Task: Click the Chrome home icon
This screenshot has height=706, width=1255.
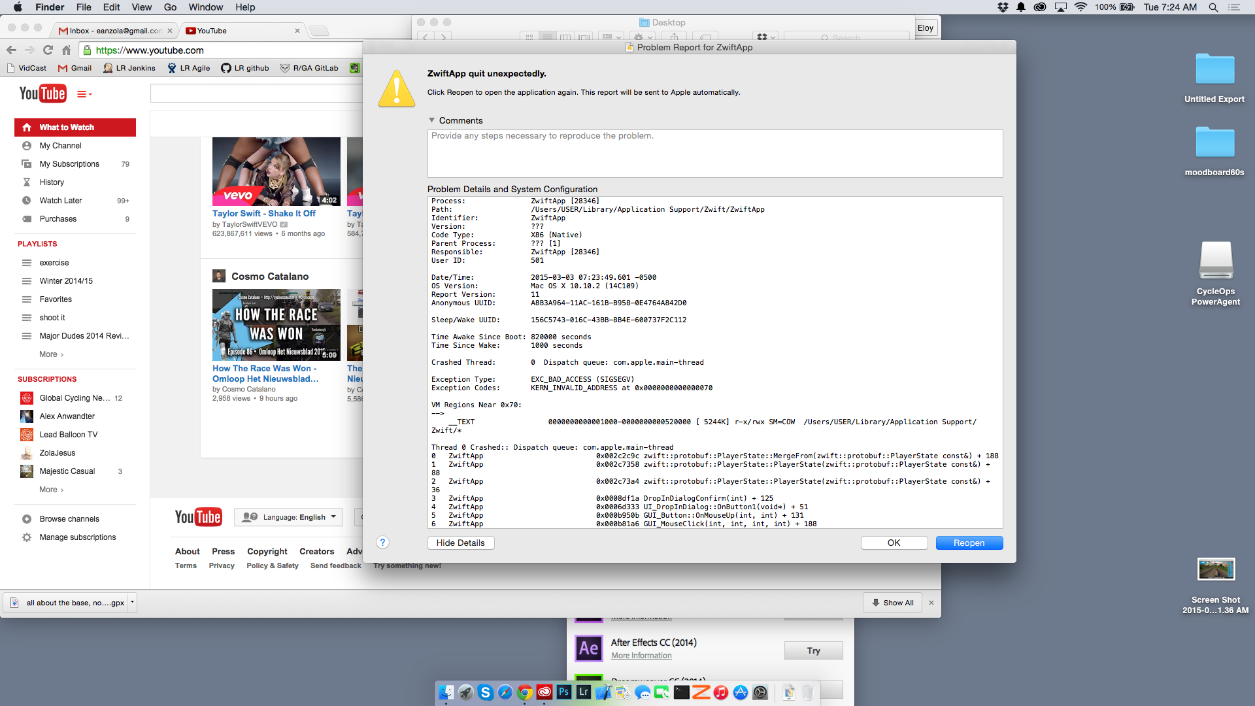Action: (x=66, y=50)
